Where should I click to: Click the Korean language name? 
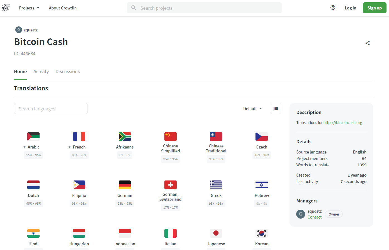(x=262, y=244)
